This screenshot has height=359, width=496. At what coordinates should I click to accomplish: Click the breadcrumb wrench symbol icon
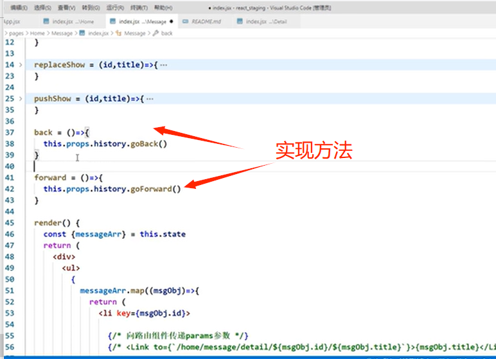[x=155, y=33]
